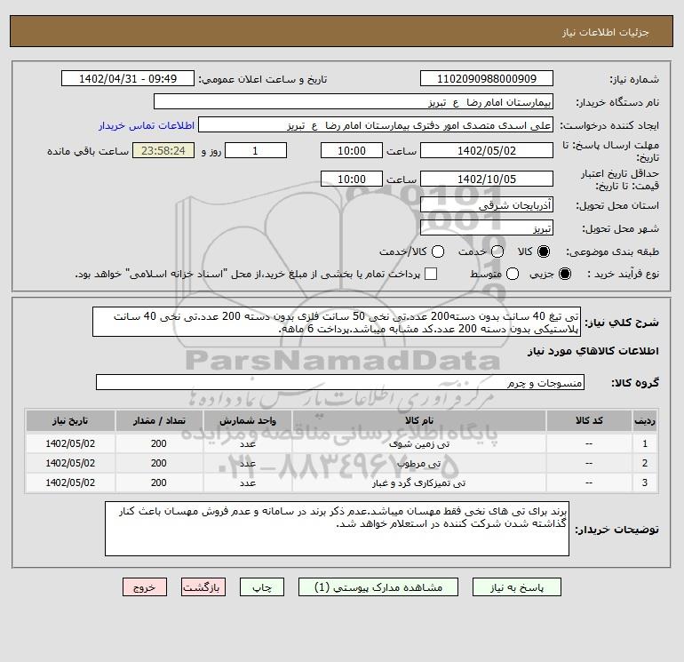Image resolution: width=684 pixels, height=662 pixels.
Task: Select the خدمت radio button
Action: [497, 251]
